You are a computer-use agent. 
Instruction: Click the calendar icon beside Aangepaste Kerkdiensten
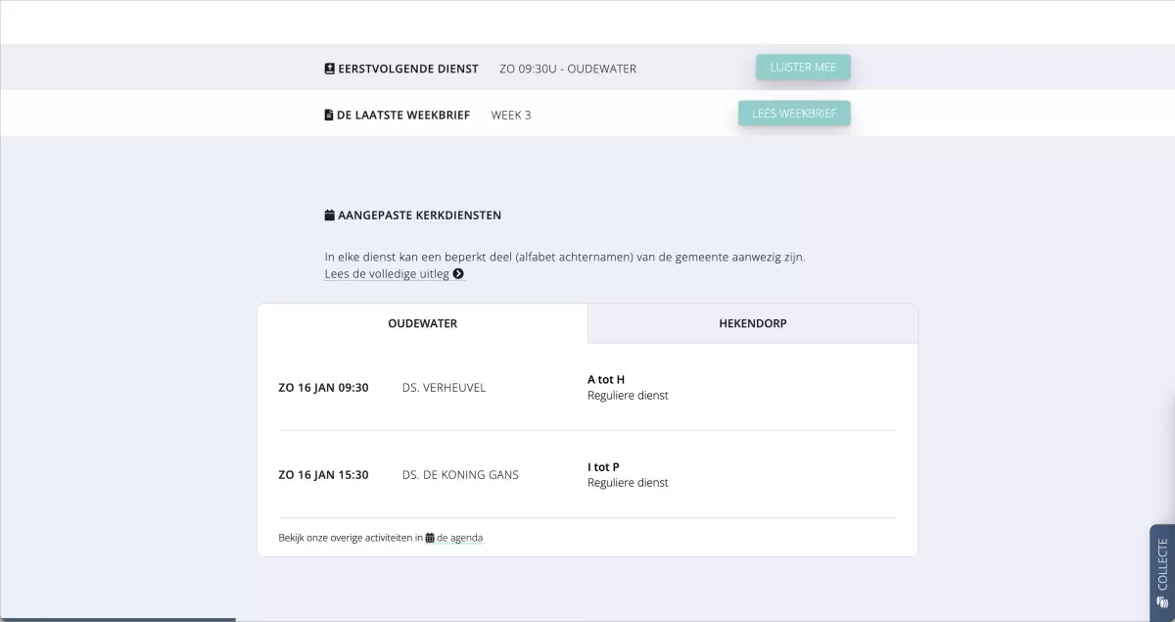(x=329, y=215)
